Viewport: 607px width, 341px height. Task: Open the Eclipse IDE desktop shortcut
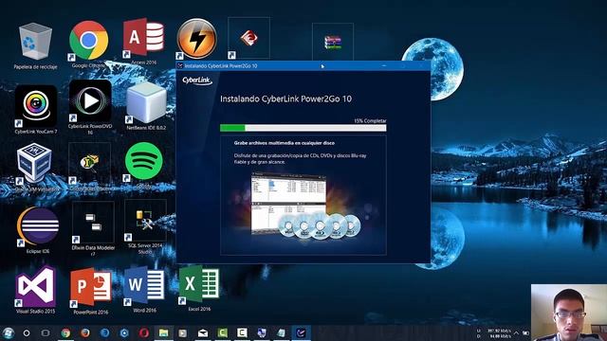[x=38, y=226]
